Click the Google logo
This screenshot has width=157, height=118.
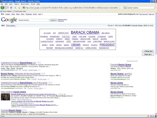[x=9, y=20]
